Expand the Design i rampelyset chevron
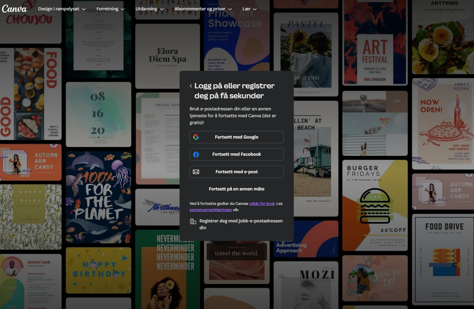 84,9
